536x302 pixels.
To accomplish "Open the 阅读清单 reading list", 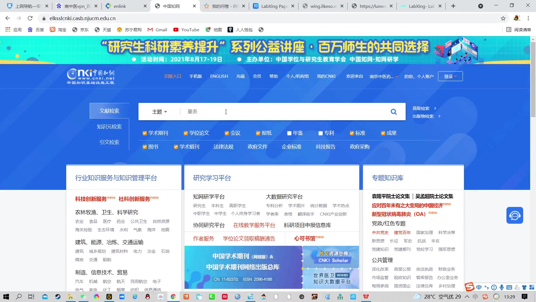I will tap(519, 30).
